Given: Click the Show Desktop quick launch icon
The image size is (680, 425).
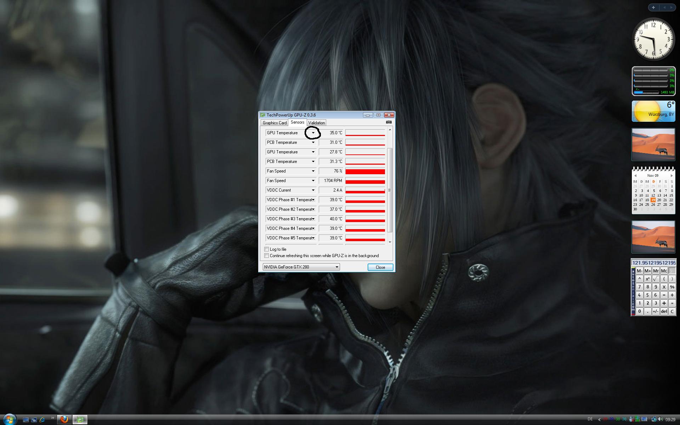Looking at the screenshot, I should click(26, 420).
